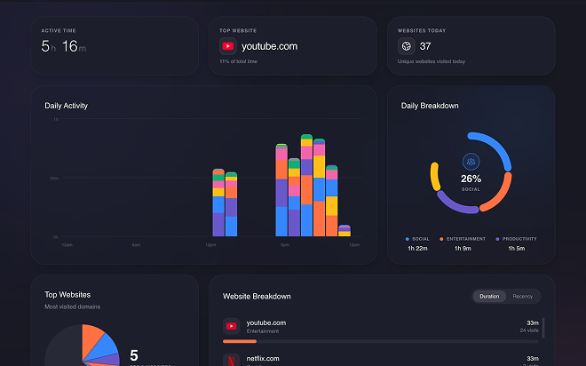Click the YouTube icon in Website Breakdown list

[x=232, y=326]
